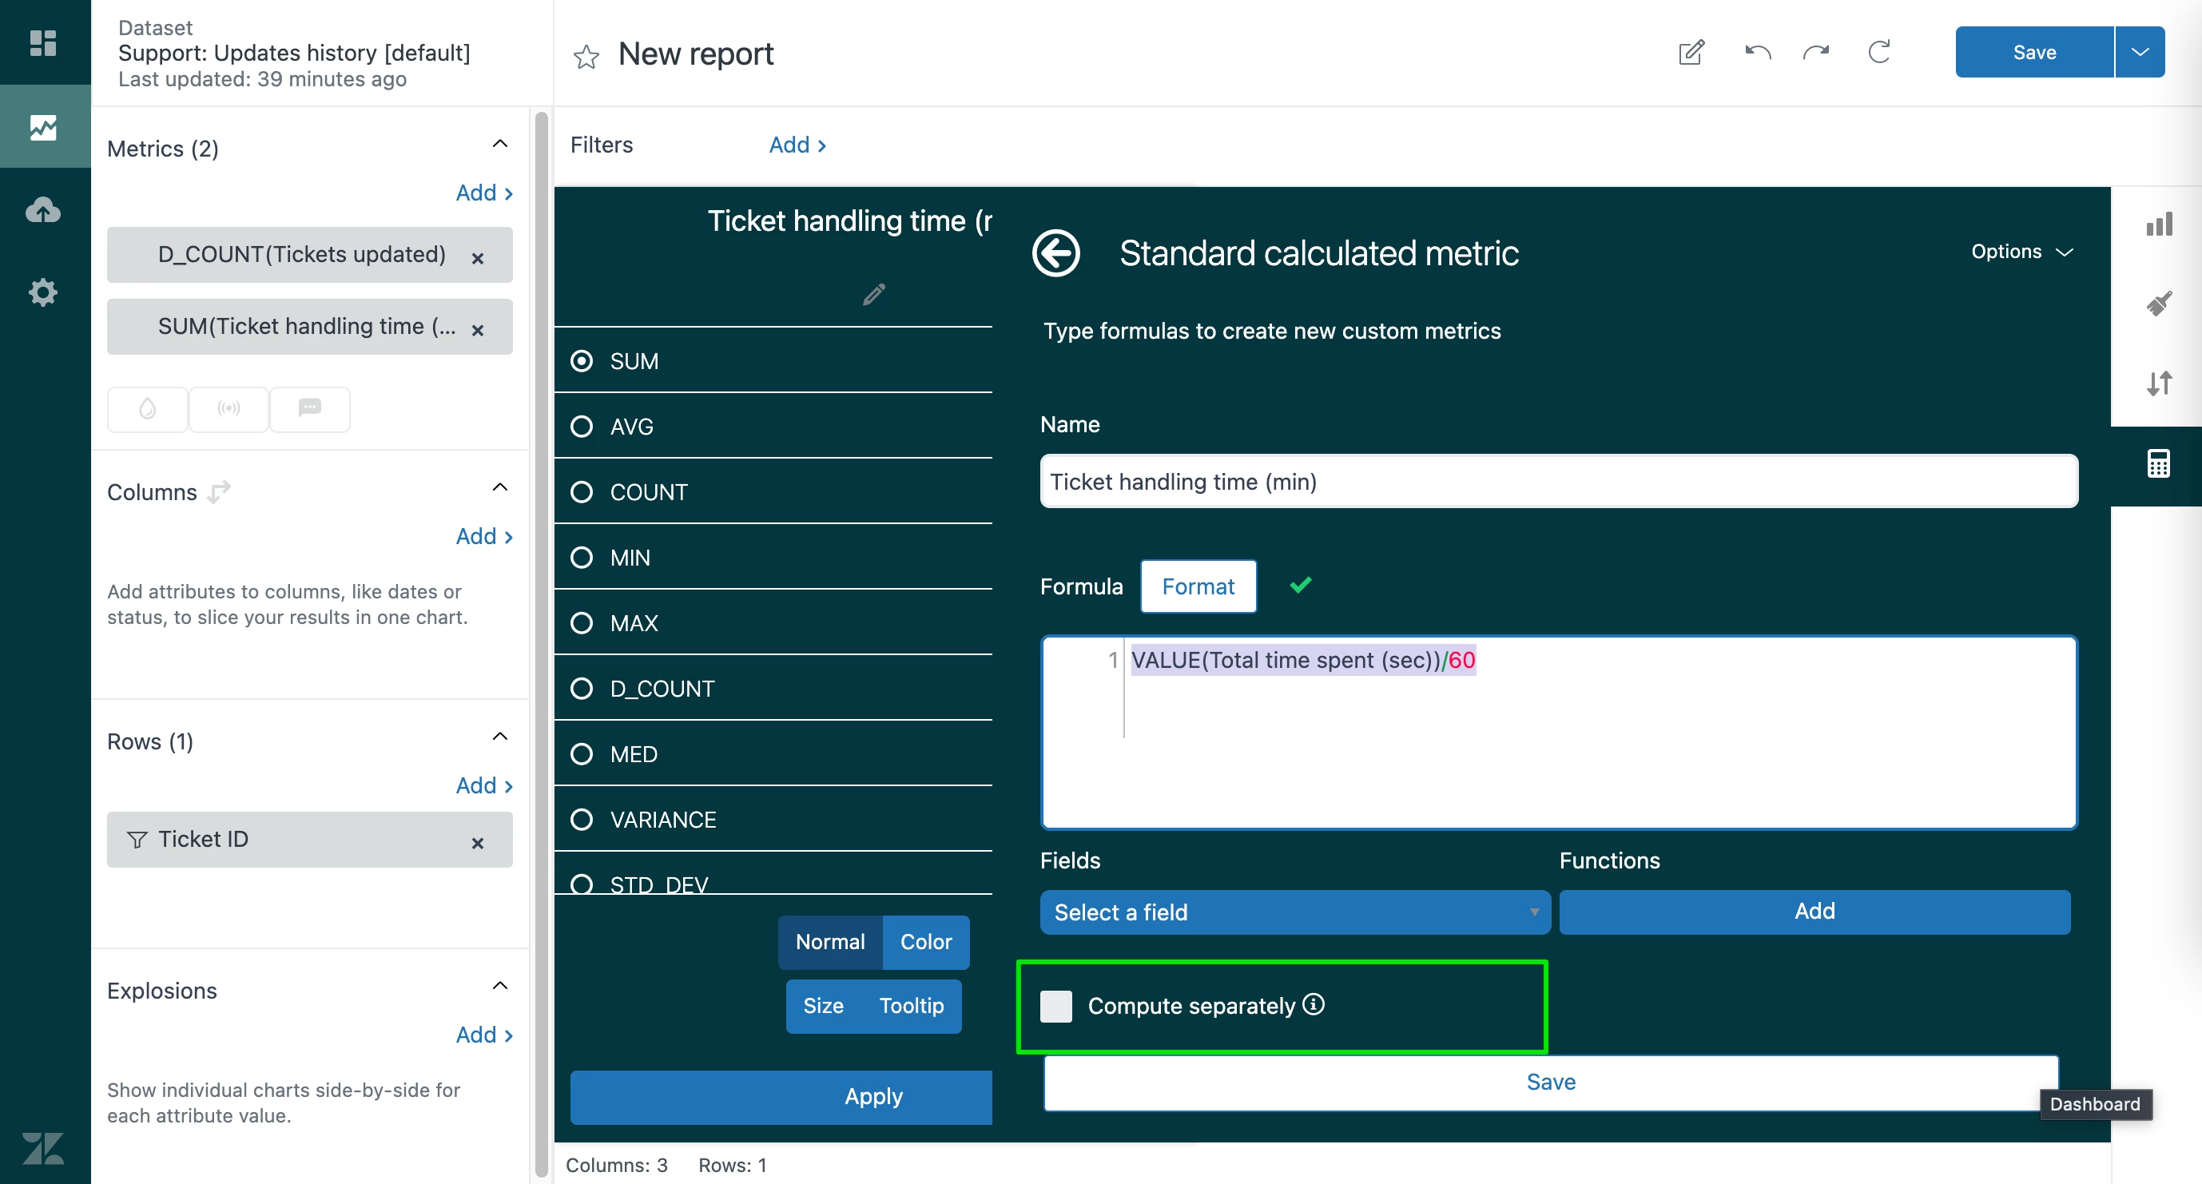
Task: Open the datasets cloud icon in the left nav
Action: point(44,210)
